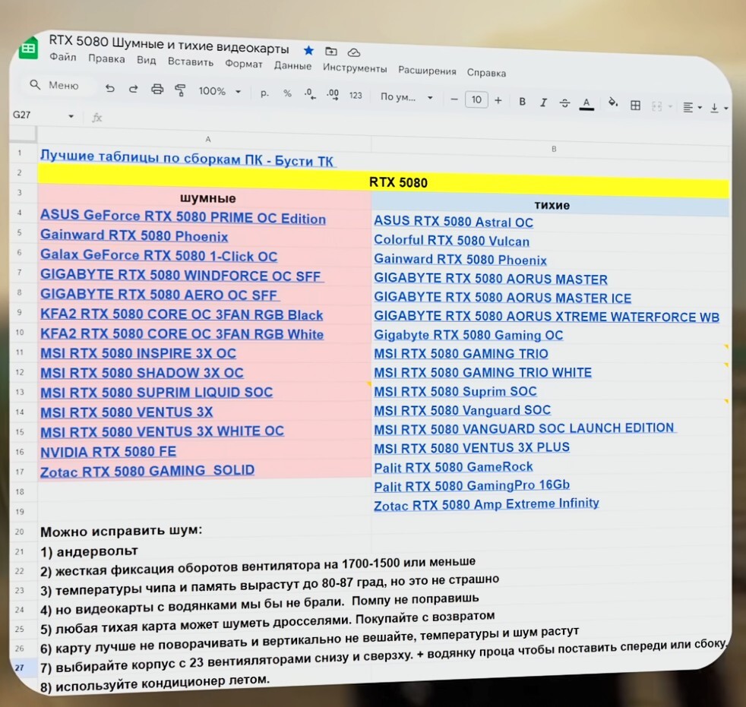This screenshot has height=707, width=746.
Task: Open Zotac RTX 5080 Amp Extreme Infinity link
Action: point(486,504)
